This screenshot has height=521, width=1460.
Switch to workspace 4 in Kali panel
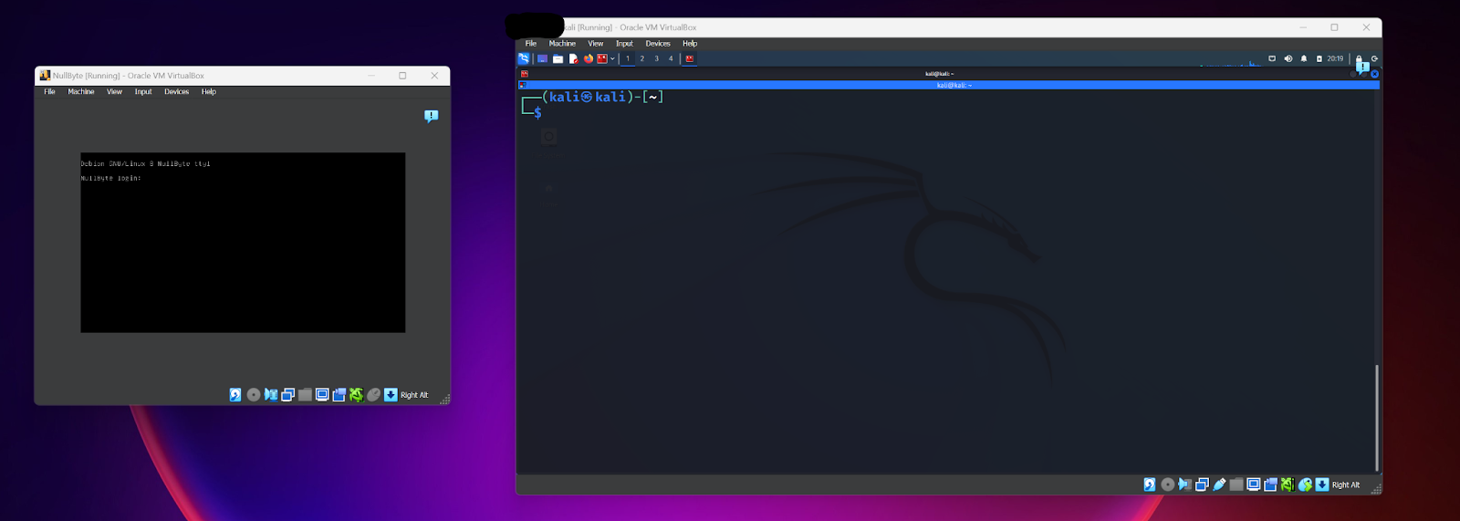pos(671,58)
